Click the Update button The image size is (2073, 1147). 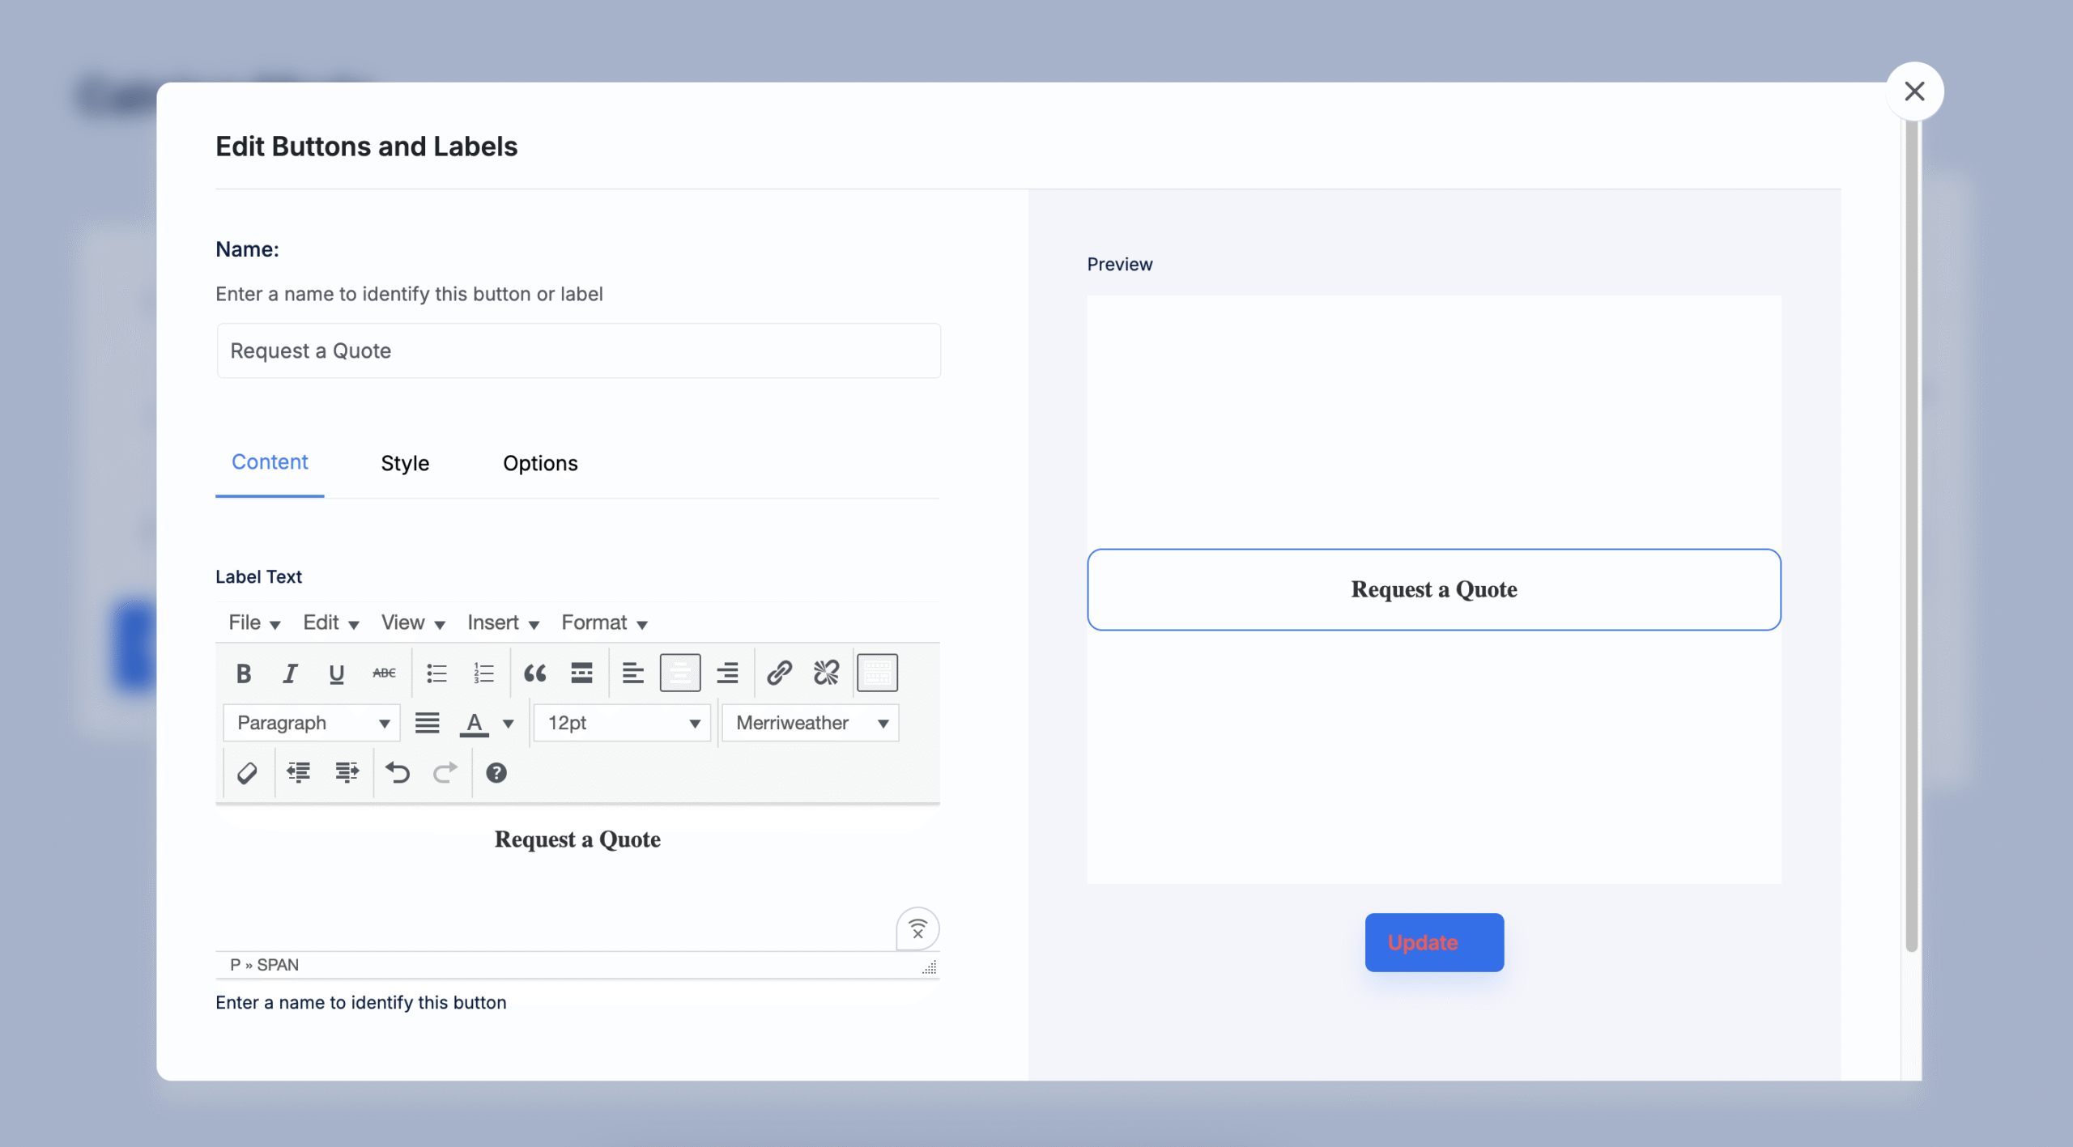pos(1434,942)
